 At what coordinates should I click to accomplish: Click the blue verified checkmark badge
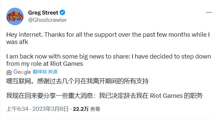63,13
